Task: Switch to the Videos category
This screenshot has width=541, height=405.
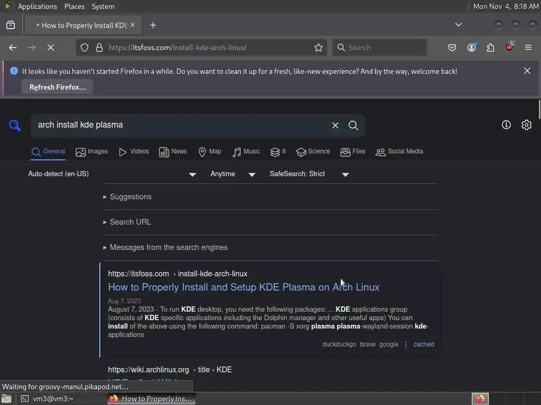Action: [x=134, y=151]
